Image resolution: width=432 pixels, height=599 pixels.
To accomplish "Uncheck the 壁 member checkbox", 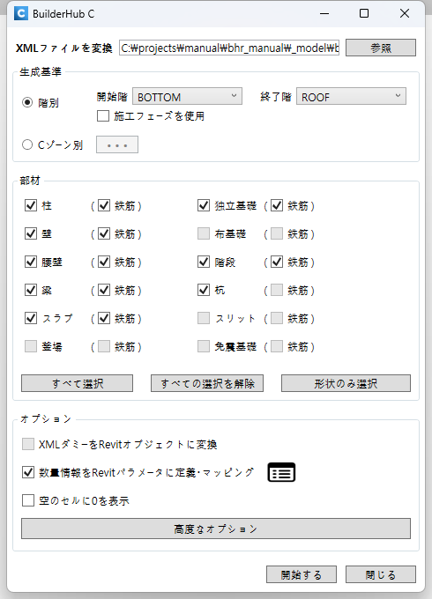I will pos(31,233).
